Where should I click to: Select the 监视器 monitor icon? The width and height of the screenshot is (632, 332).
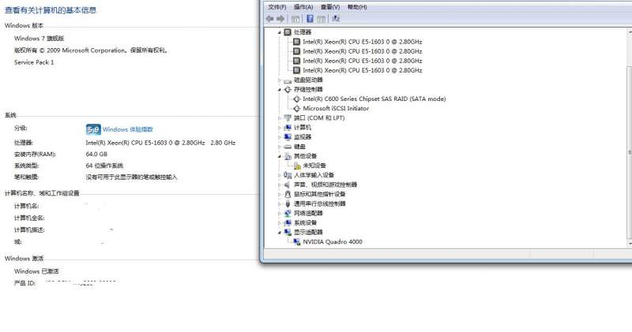[x=288, y=137]
